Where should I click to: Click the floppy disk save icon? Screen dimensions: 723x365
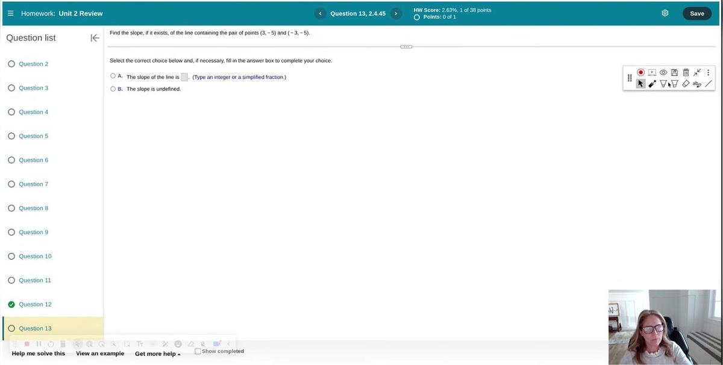coord(675,72)
